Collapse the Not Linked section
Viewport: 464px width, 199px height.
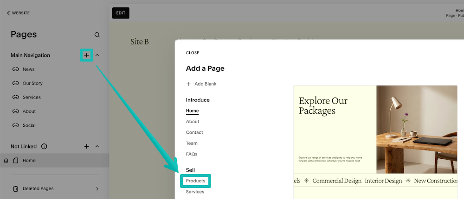pos(97,147)
